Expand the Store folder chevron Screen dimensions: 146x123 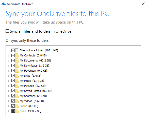(8, 111)
